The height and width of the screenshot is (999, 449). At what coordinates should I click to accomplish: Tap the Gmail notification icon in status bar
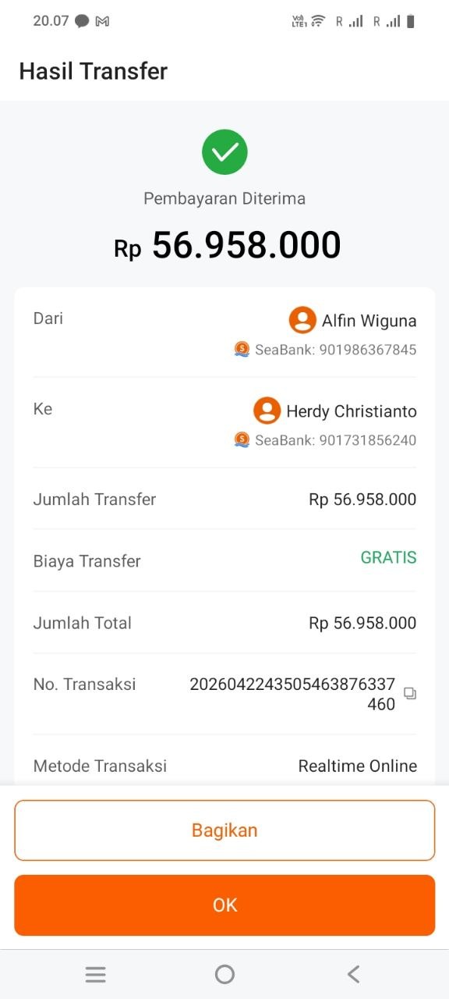102,22
